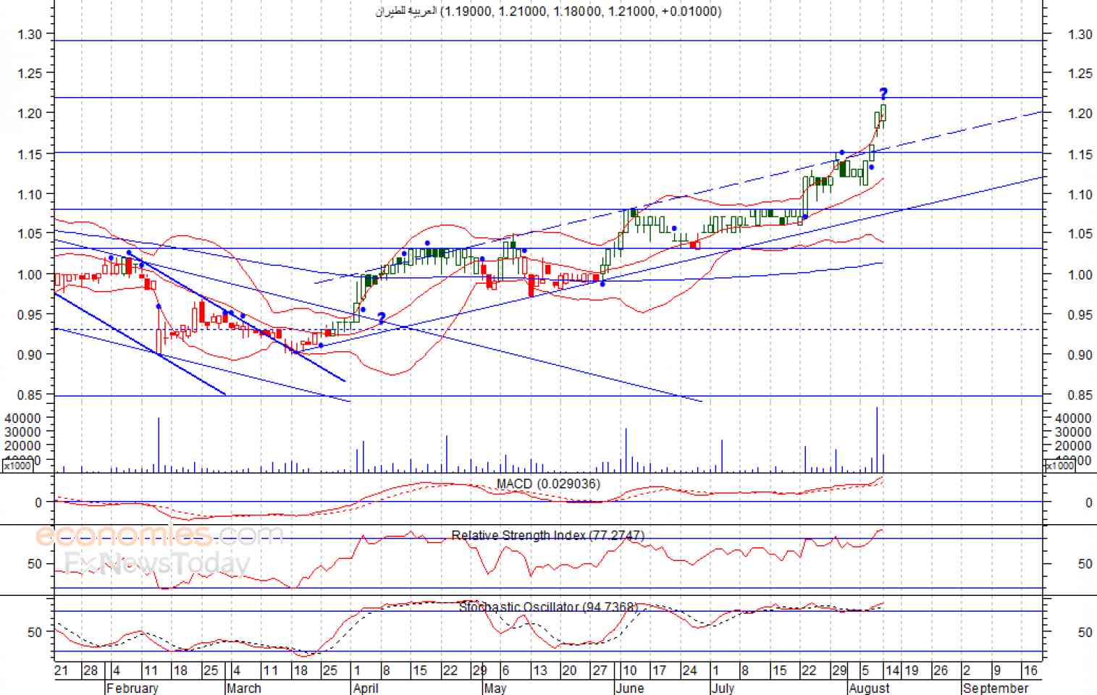Click the chart title with OHLC values
Image resolution: width=1097 pixels, height=695 pixels.
point(548,11)
